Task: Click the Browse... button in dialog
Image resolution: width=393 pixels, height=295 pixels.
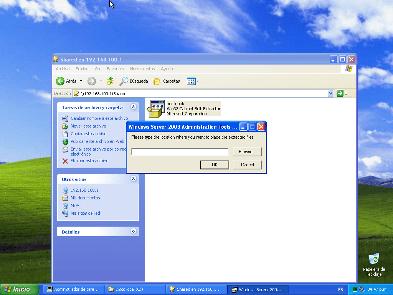Action: click(x=247, y=152)
